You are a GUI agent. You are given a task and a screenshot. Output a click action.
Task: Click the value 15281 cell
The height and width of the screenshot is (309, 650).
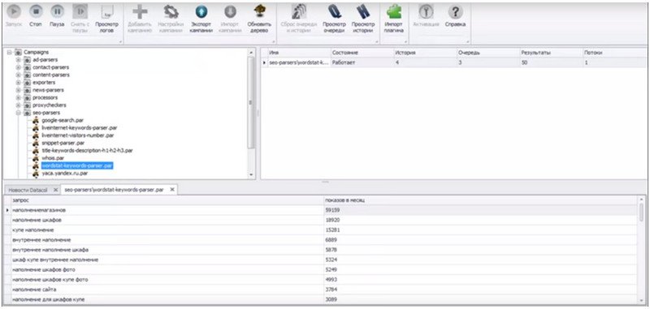click(480, 230)
